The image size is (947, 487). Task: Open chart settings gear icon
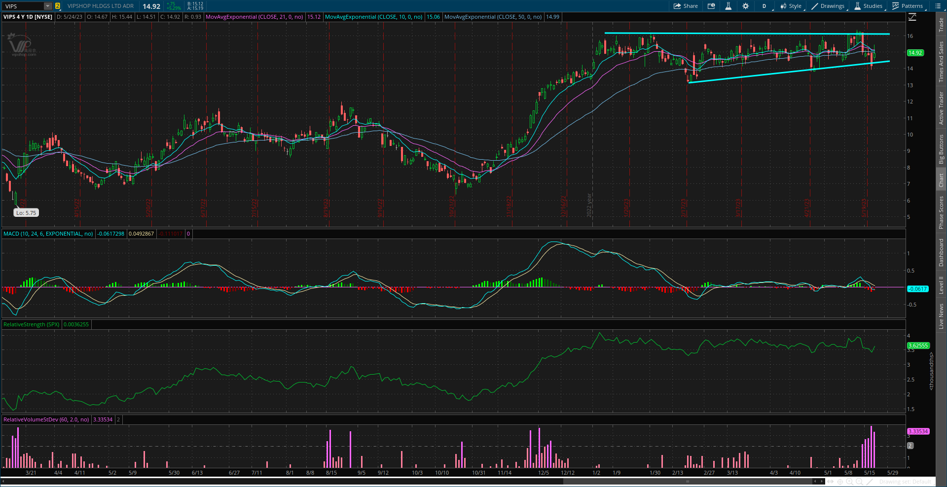click(745, 6)
